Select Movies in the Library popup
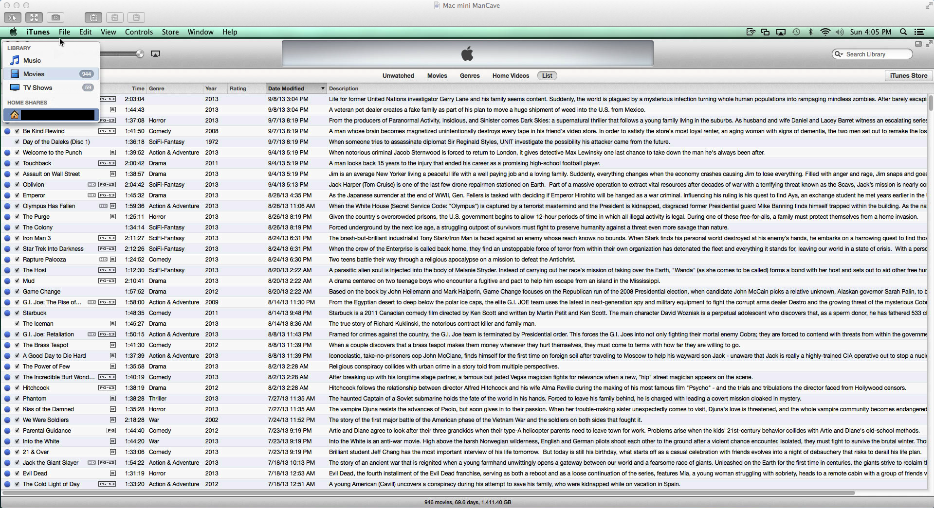This screenshot has height=508, width=934. [51, 74]
